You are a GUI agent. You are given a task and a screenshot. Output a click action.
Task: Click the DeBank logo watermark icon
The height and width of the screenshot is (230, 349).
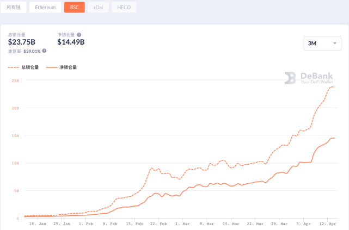(x=290, y=78)
